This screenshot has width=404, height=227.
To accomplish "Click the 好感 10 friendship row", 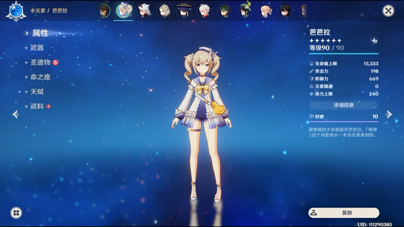I will pos(344,117).
